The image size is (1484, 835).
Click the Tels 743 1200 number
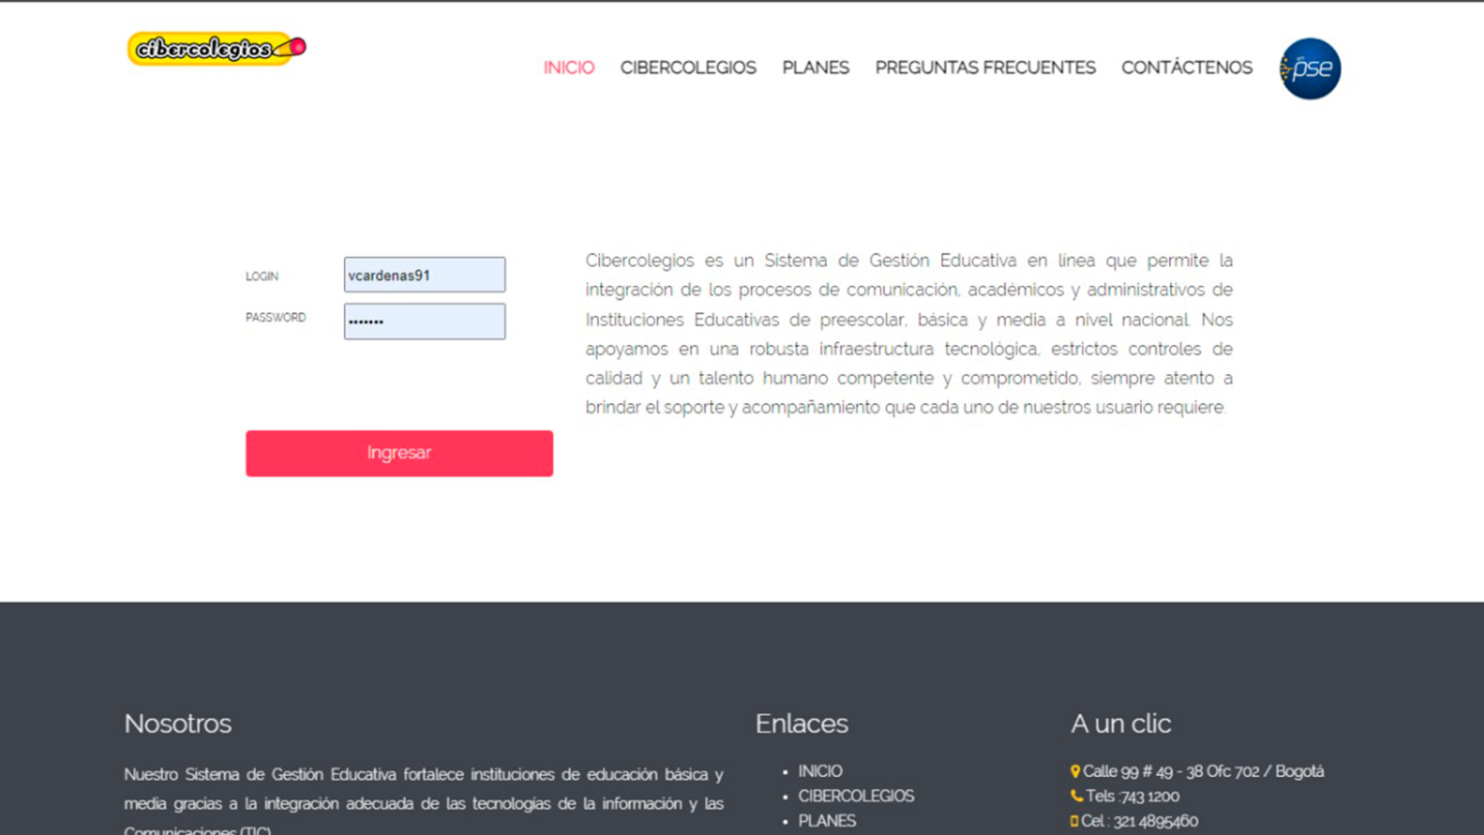pos(1132,796)
